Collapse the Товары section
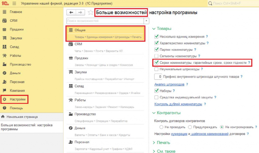Screen dimensions: 259x153 coord(154,29)
